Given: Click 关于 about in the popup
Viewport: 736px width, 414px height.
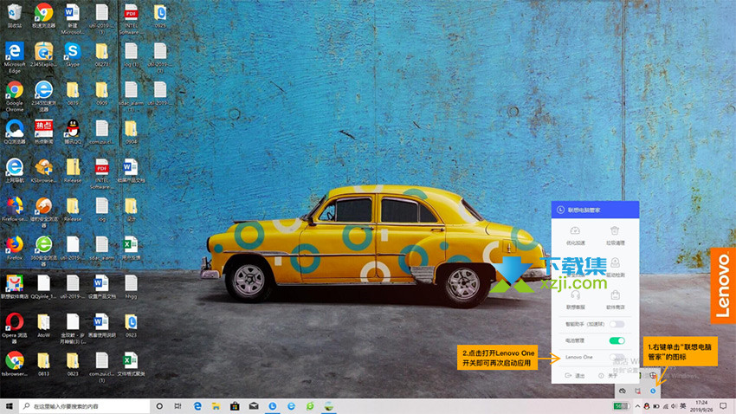Looking at the screenshot, I should point(608,376).
